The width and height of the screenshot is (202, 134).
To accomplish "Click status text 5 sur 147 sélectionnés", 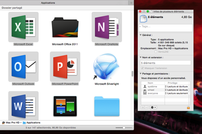I will pos(51,128).
